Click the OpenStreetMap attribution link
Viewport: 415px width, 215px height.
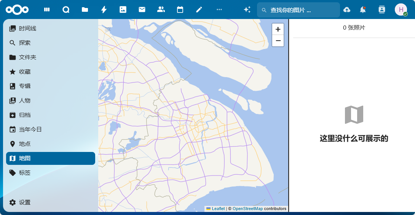coord(247,209)
